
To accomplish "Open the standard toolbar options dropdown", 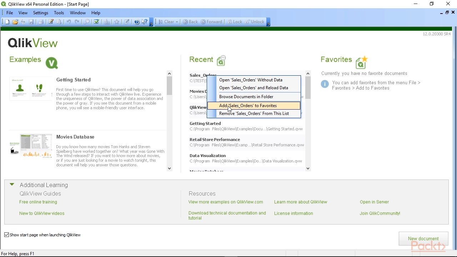I will tap(151, 22).
